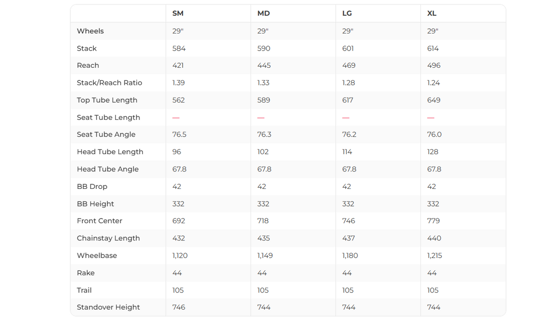
Task: Click the Reach value 469 for LG
Action: pyautogui.click(x=348, y=66)
